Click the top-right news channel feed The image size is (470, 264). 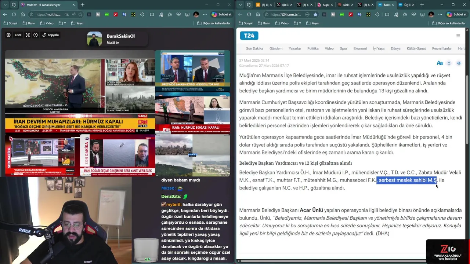point(192,71)
